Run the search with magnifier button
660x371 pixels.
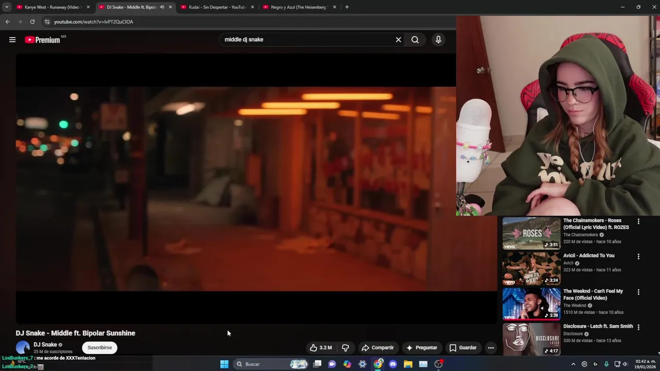(415, 40)
